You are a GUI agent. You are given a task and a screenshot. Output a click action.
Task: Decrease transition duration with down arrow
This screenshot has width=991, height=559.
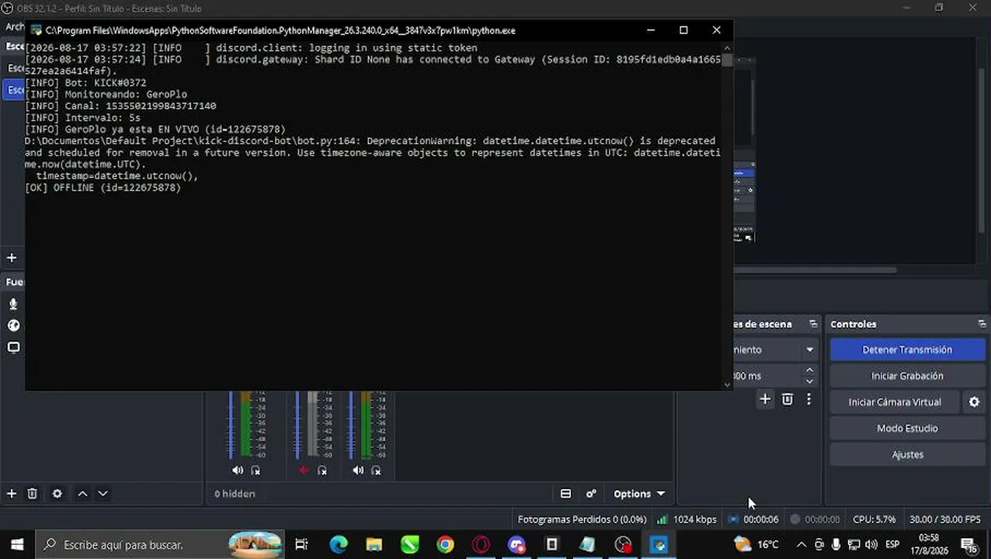pyautogui.click(x=809, y=381)
